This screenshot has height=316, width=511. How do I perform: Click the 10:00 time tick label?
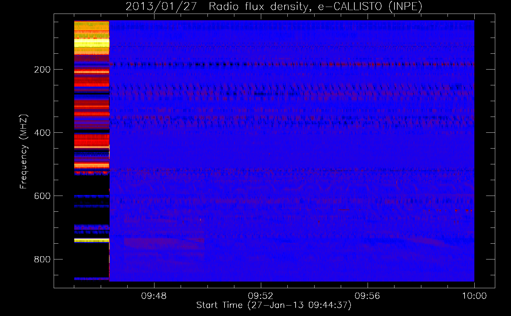(x=474, y=296)
